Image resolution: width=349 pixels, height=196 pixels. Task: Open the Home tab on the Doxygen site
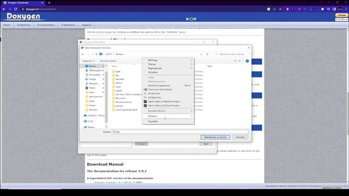click(7, 25)
